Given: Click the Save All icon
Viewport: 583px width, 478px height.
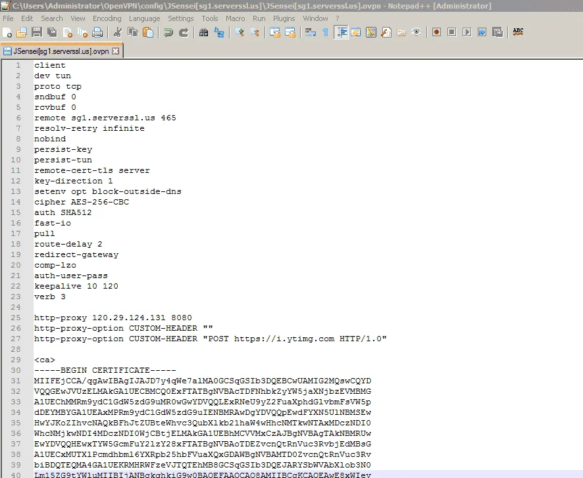Looking at the screenshot, I should pyautogui.click(x=52, y=32).
